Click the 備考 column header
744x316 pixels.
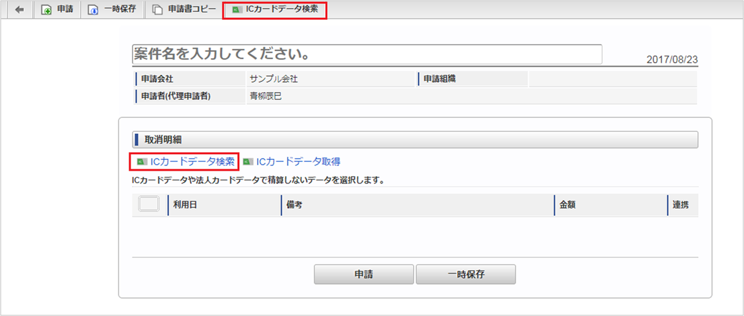(417, 205)
